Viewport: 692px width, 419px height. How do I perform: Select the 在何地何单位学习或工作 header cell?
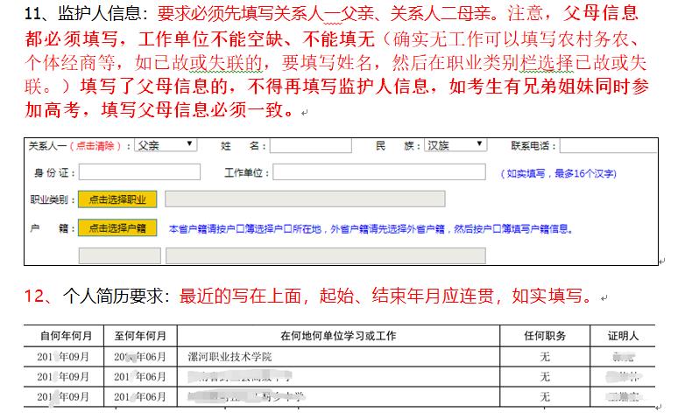[339, 337]
